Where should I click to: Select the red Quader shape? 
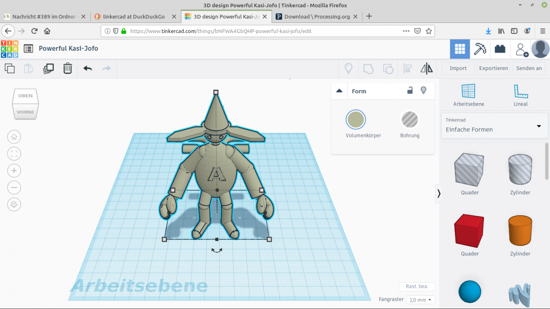469,231
